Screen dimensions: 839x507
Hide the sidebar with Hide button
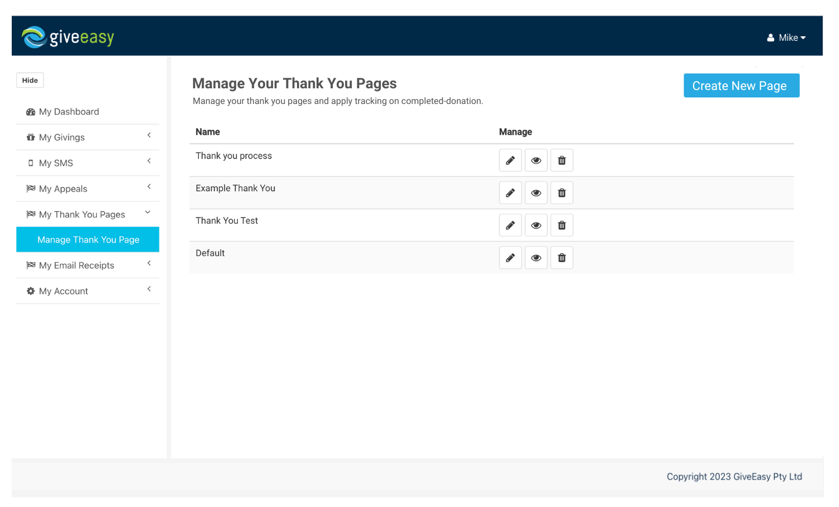30,80
